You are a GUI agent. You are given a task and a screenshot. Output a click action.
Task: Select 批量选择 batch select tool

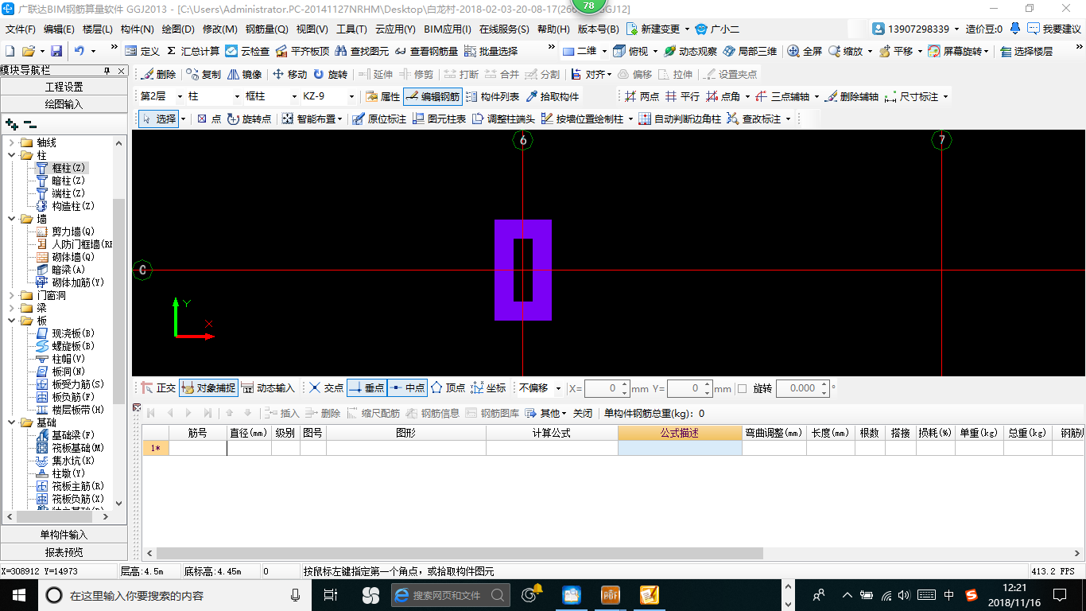click(x=491, y=51)
